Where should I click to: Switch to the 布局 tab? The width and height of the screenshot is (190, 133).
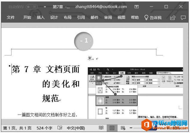pyautogui.click(x=67, y=18)
